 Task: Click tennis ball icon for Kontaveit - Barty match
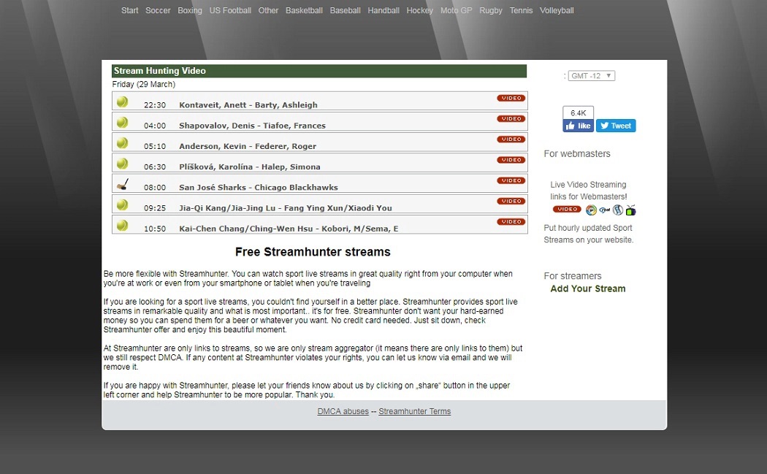point(122,102)
